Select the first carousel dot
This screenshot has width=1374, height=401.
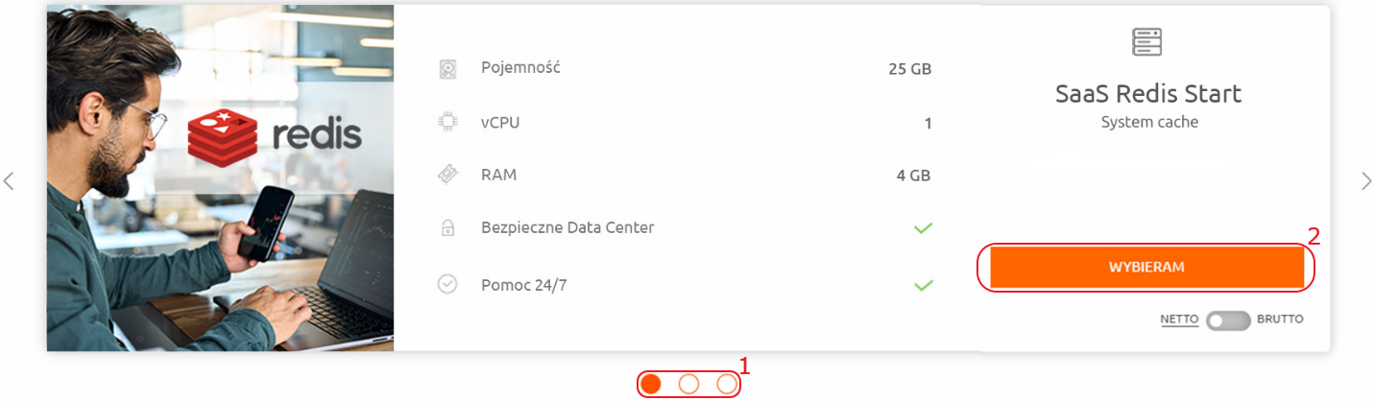coord(651,384)
